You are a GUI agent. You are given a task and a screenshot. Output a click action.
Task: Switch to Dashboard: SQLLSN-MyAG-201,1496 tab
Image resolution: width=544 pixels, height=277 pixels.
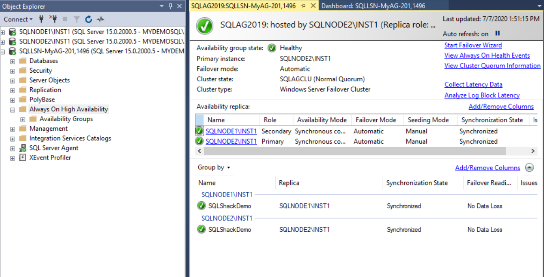(373, 6)
